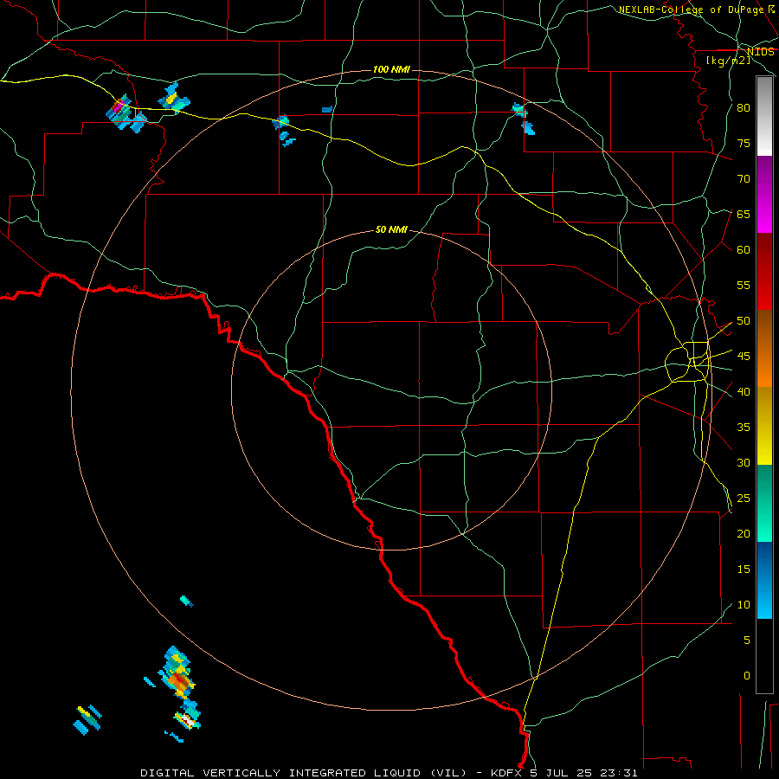Image resolution: width=779 pixels, height=779 pixels.
Task: Click the "30" value on the scale
Action: [x=744, y=462]
